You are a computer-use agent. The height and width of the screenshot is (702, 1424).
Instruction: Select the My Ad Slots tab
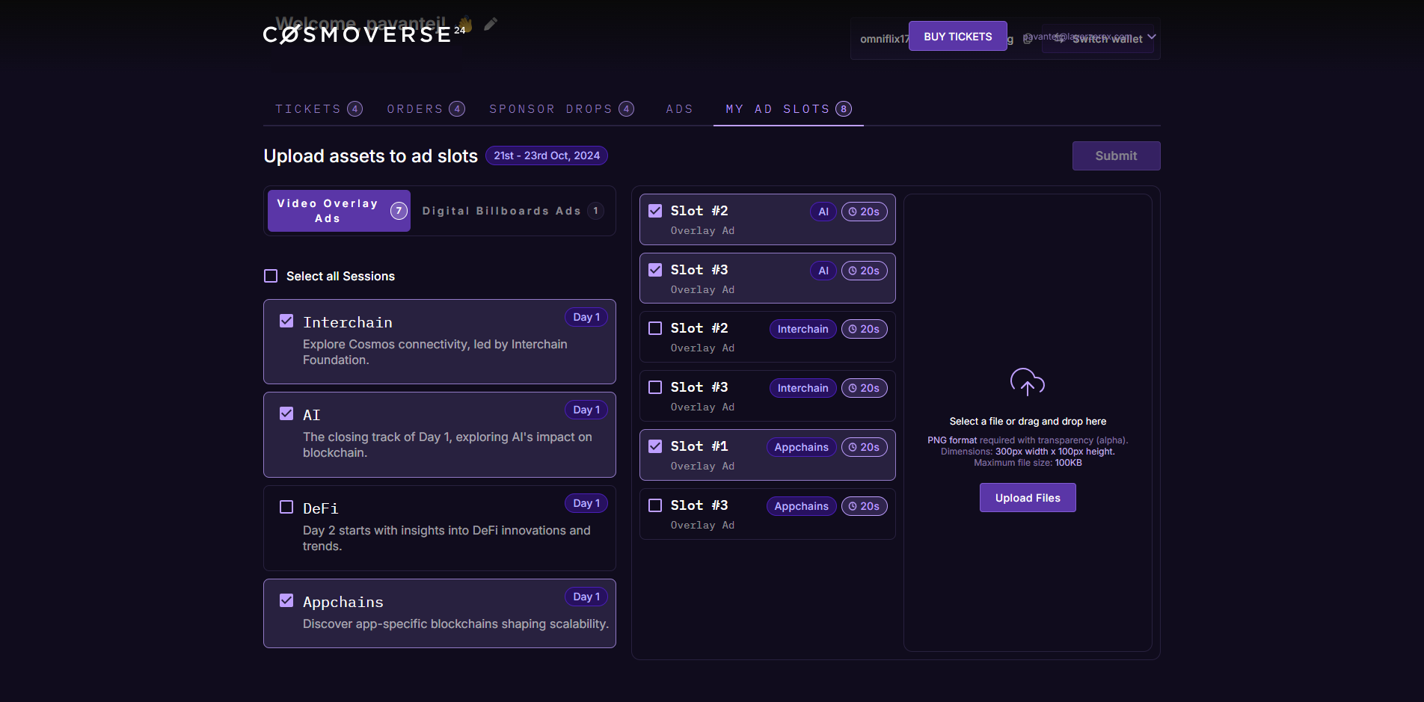tap(788, 109)
